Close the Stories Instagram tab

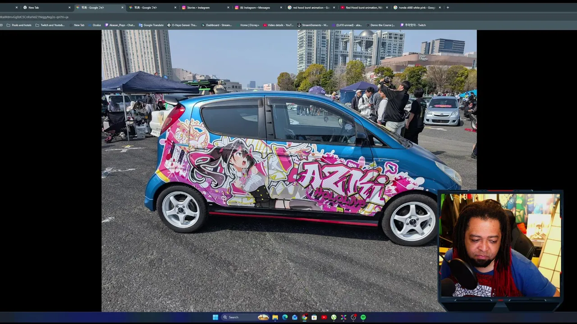(228, 8)
